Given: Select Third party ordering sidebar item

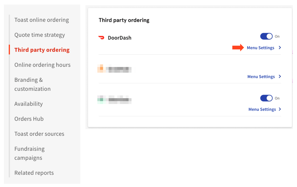Looking at the screenshot, I should point(42,50).
